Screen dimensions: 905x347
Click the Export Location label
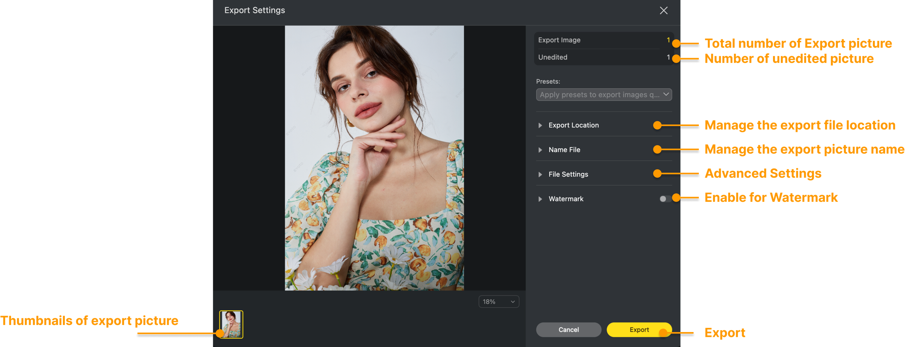click(573, 125)
